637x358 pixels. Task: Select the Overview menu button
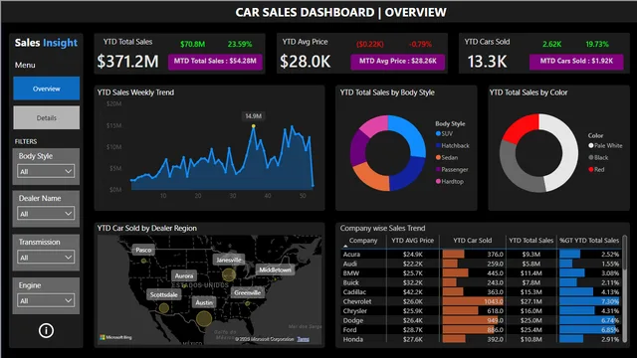click(x=47, y=89)
